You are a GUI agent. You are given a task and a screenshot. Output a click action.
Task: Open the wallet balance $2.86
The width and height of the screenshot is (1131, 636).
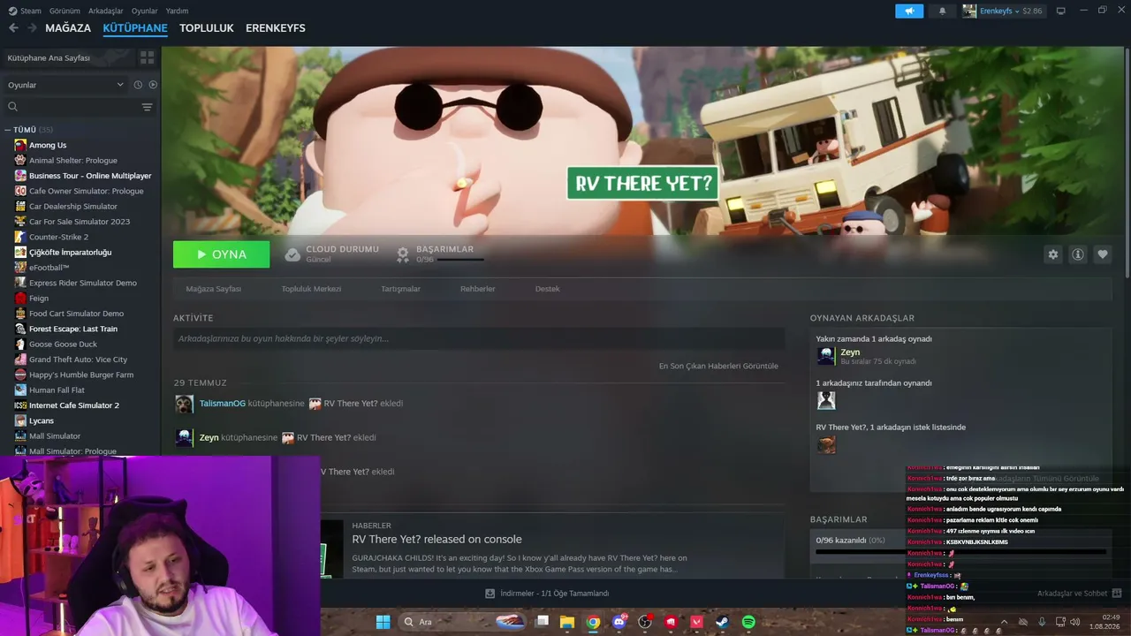pyautogui.click(x=1032, y=11)
